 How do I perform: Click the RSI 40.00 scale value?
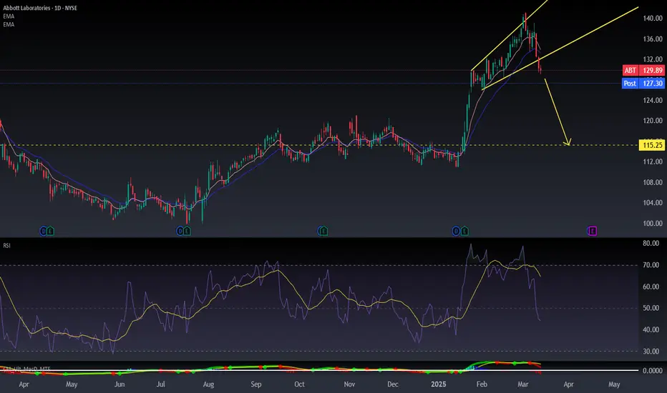coord(651,329)
